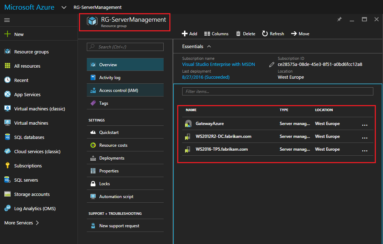383x244 pixels.
Task: Click the SQL databases icon
Action: point(8,137)
